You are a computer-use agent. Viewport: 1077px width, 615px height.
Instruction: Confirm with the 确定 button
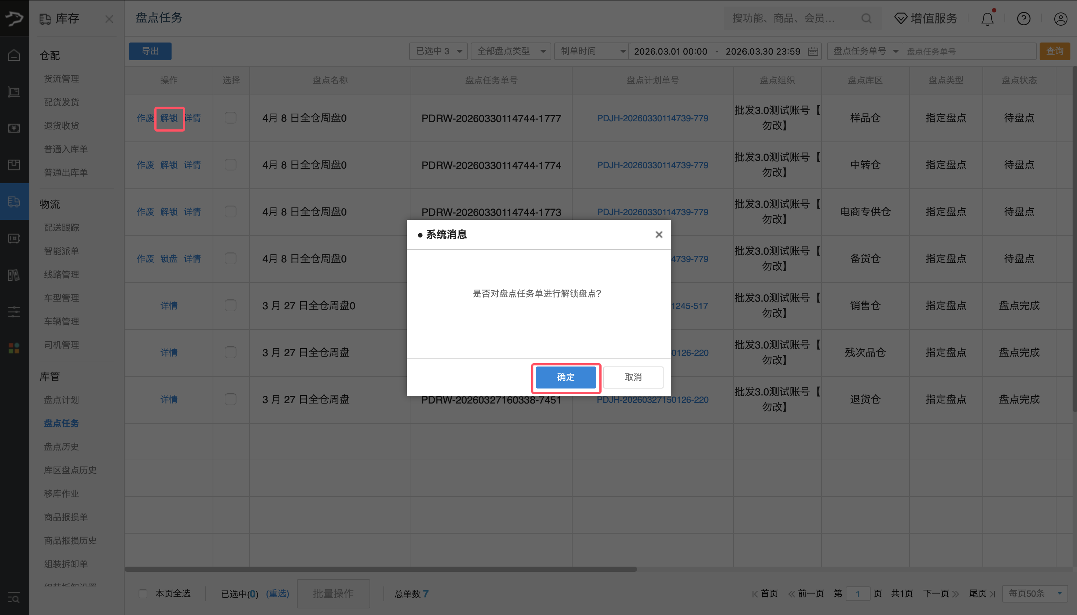pyautogui.click(x=566, y=377)
